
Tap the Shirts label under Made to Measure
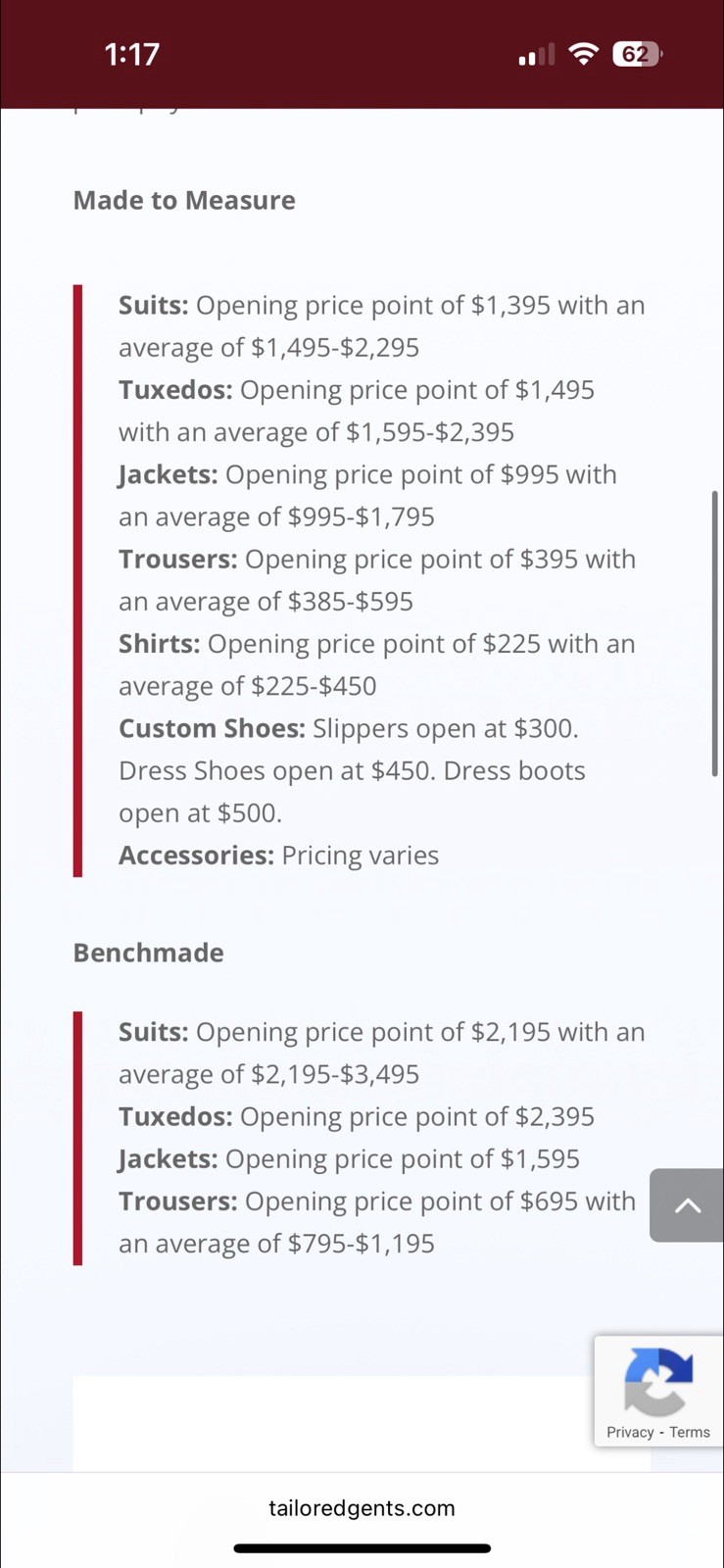point(159,644)
